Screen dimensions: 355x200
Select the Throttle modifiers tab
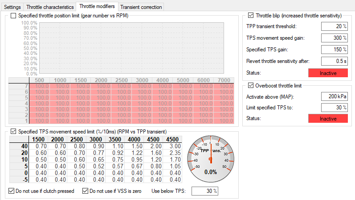[97, 6]
